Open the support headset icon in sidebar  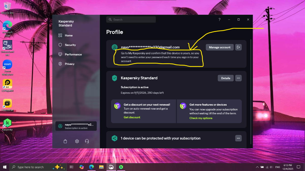pos(87,141)
